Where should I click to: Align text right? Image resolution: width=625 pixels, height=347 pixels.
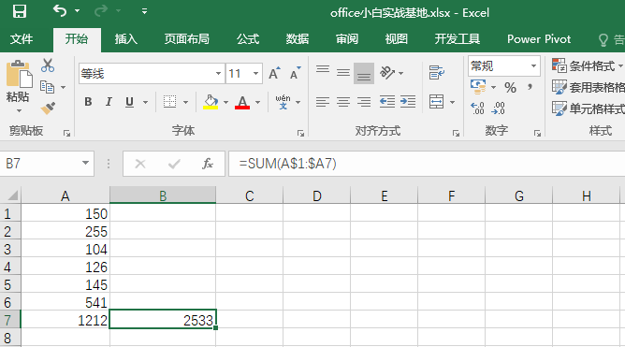364,102
